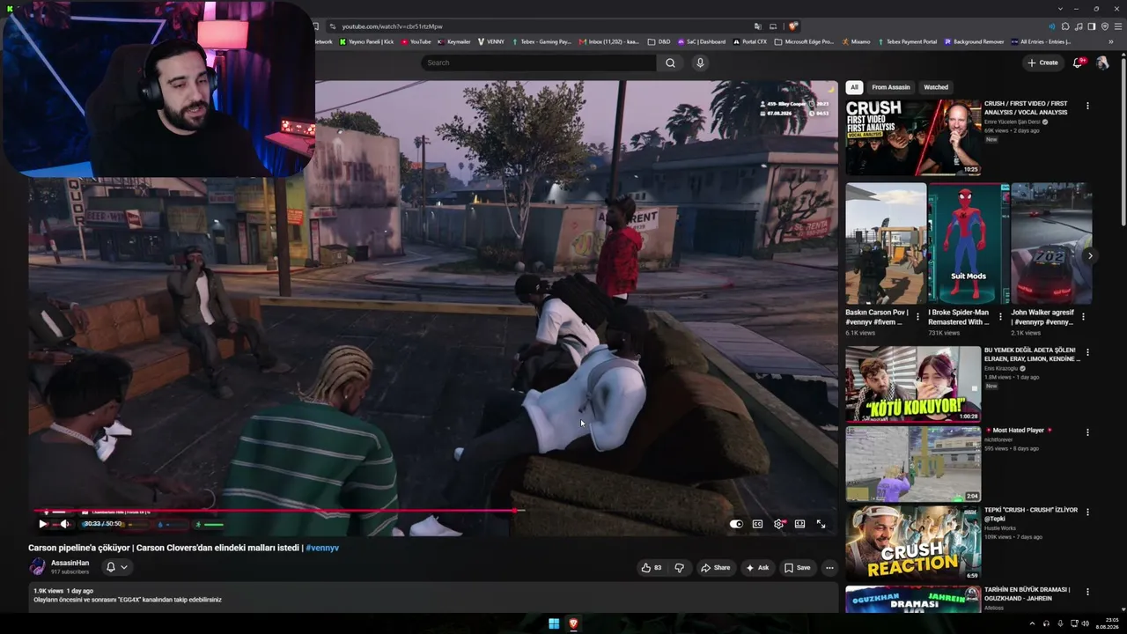Open the Create menu button
The image size is (1127, 634).
(x=1042, y=63)
